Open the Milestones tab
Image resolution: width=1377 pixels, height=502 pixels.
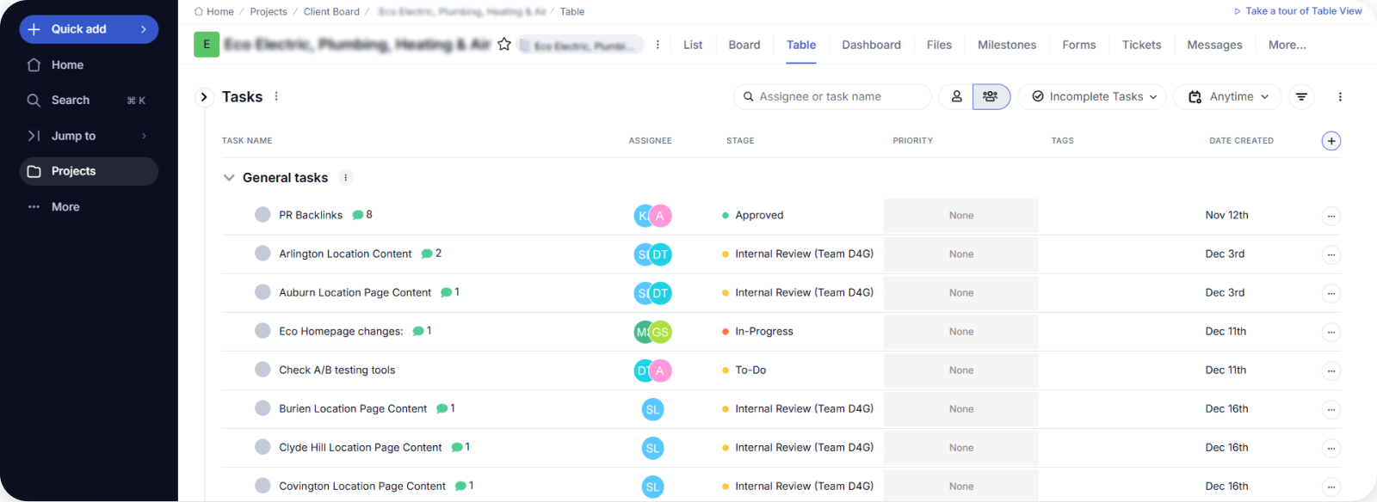pyautogui.click(x=1006, y=45)
